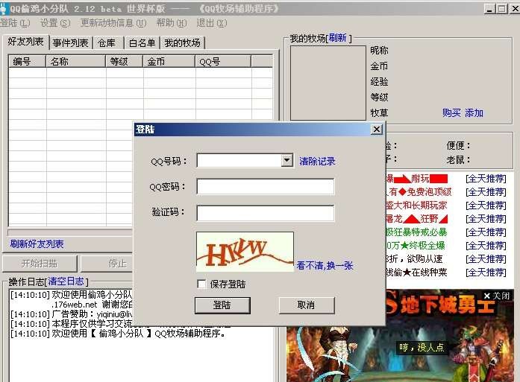Viewport: 520px width, 382px height.
Task: Click the empty 我的牧场 avatar box
Action: click(x=328, y=83)
